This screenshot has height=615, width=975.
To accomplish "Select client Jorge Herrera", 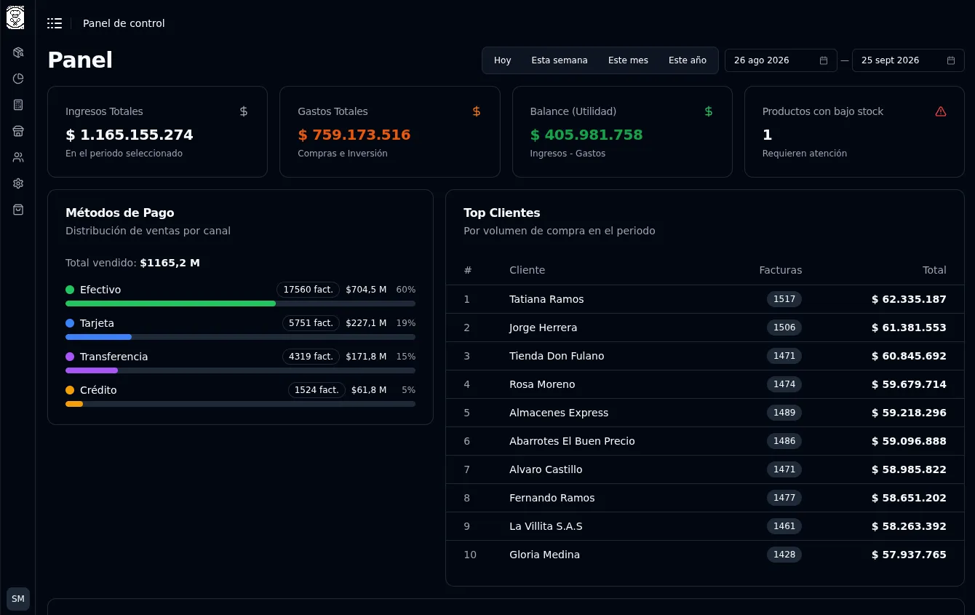I will click(543, 328).
